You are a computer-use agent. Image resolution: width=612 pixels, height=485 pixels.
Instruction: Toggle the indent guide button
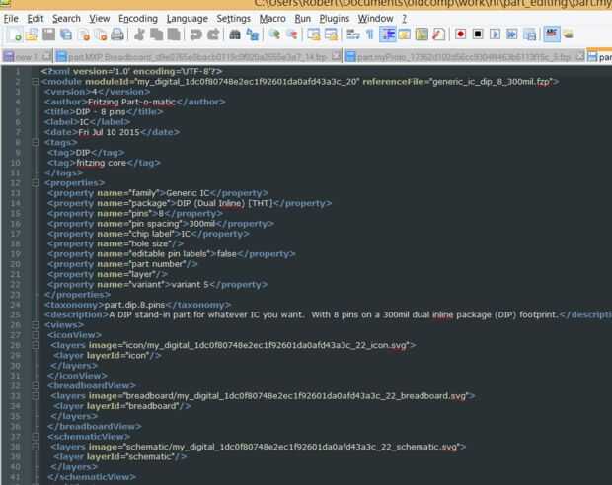point(387,35)
